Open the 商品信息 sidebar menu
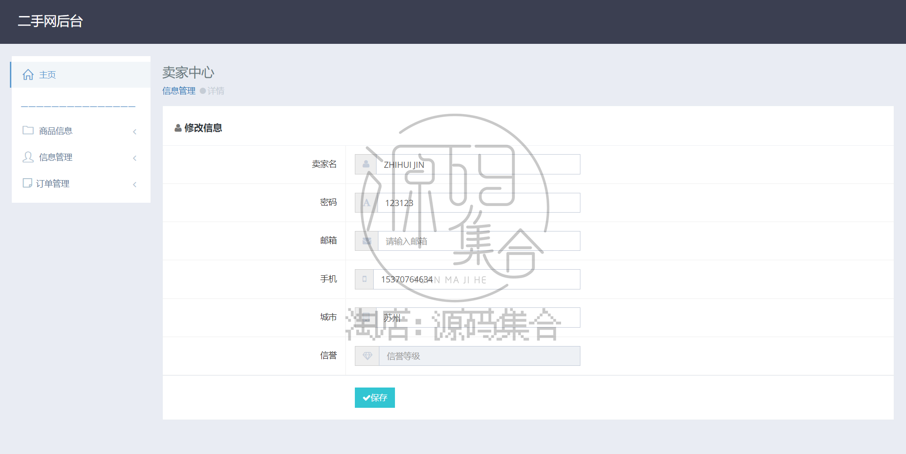The image size is (906, 454). [81, 131]
